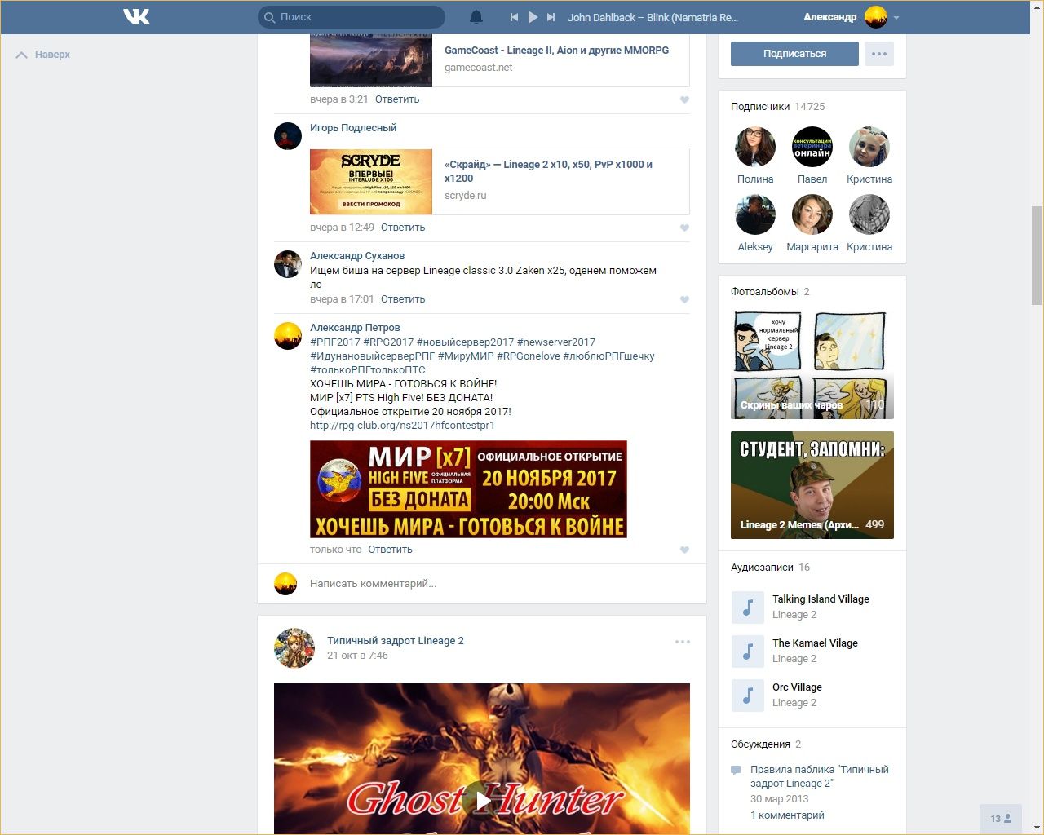The image size is (1044, 835).
Task: Like the comment posted вчера в 3:21
Action: [684, 99]
